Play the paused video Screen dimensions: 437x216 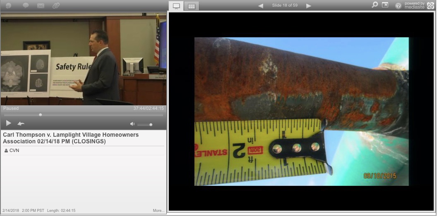(x=9, y=123)
